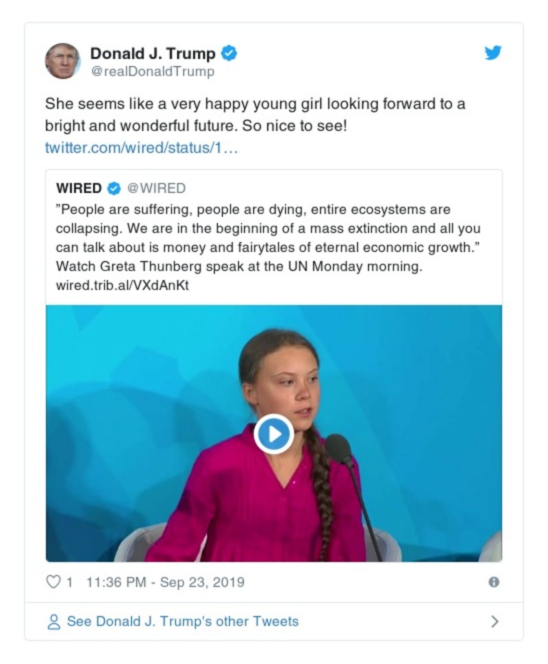
Task: Click the verified badge next to WIRED
Action: (114, 188)
